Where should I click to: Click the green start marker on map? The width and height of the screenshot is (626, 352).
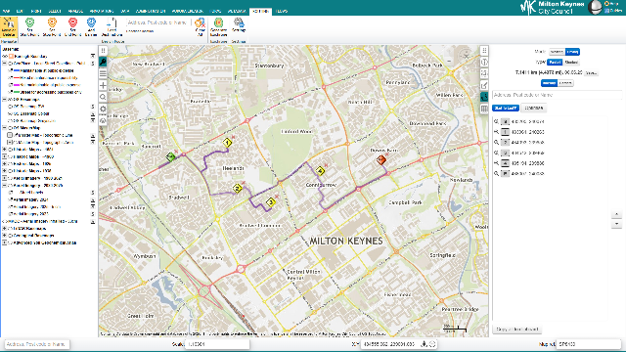click(171, 156)
